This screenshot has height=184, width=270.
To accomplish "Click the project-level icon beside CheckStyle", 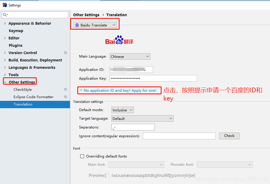I will click(66, 89).
